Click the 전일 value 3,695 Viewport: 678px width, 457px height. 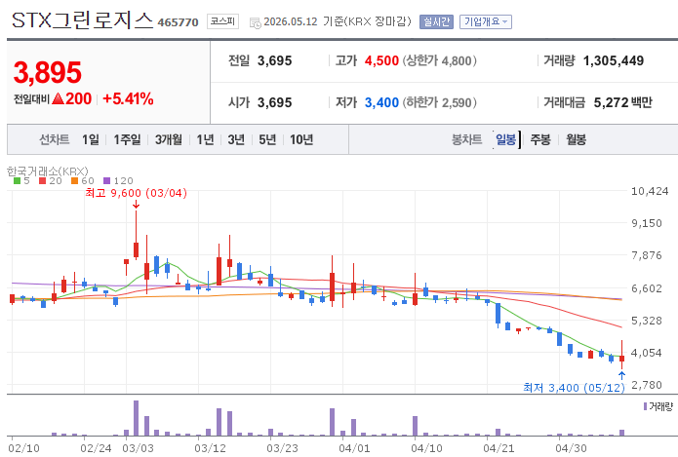pyautogui.click(x=274, y=61)
